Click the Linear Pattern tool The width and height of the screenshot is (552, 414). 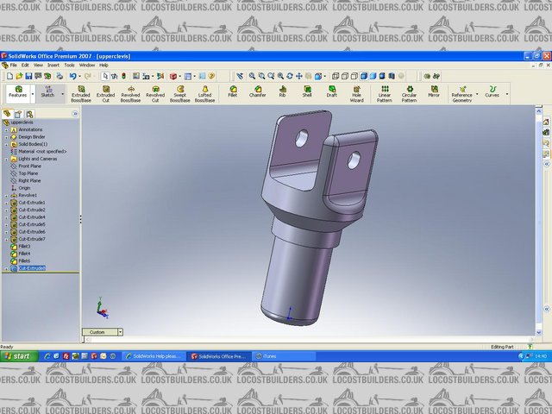(384, 92)
